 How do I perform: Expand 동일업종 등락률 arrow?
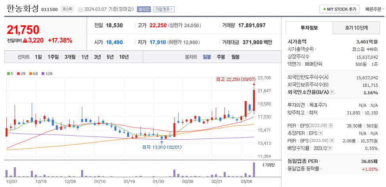[321, 168]
